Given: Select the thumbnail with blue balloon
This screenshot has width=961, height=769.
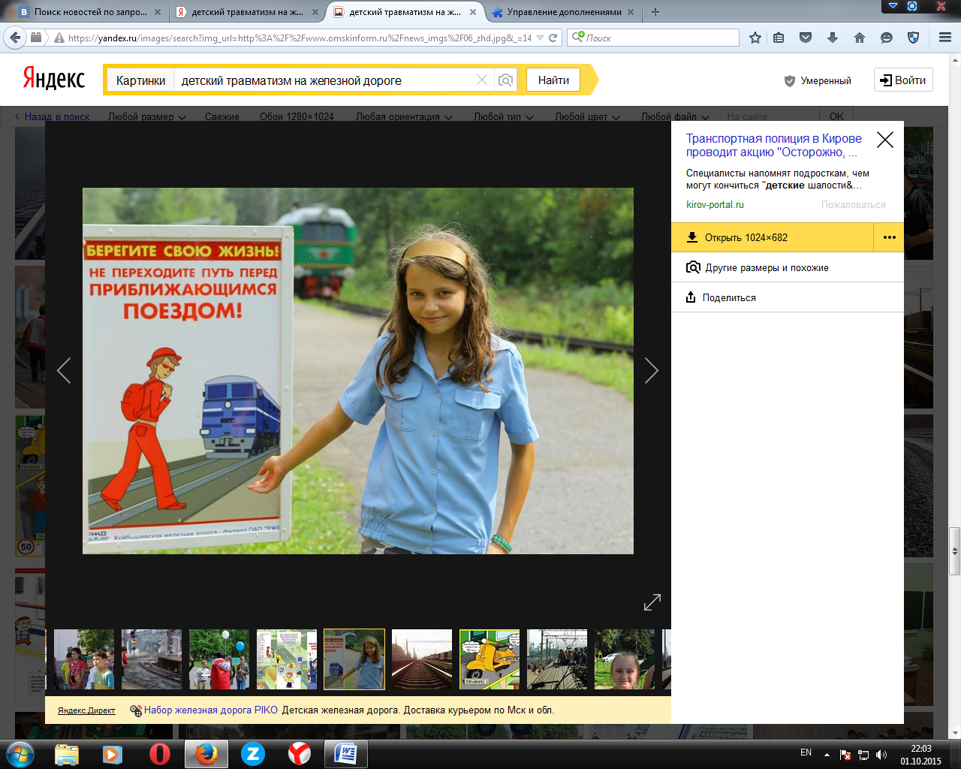Looking at the screenshot, I should [x=219, y=659].
